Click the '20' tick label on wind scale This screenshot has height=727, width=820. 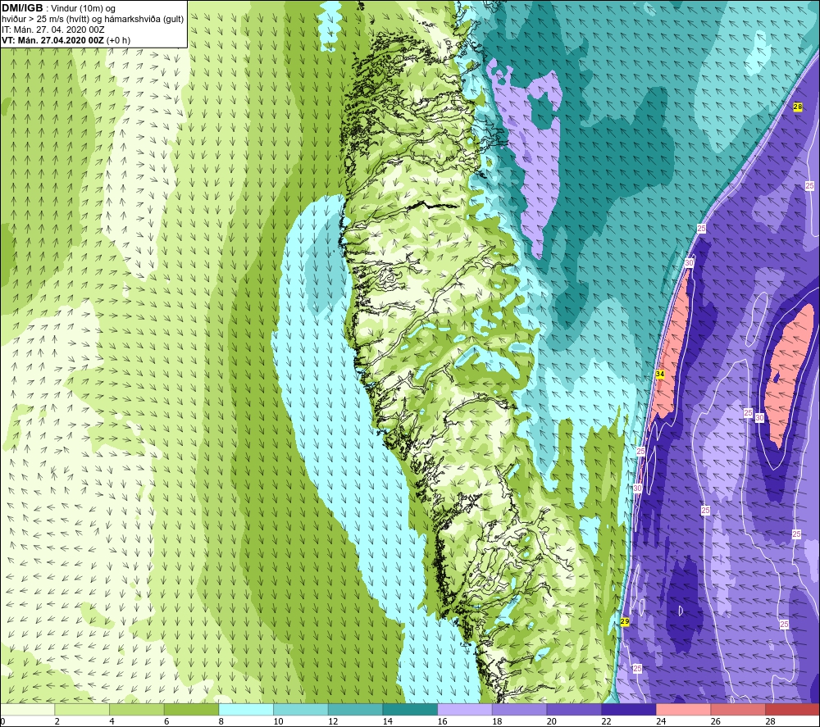[x=551, y=721]
